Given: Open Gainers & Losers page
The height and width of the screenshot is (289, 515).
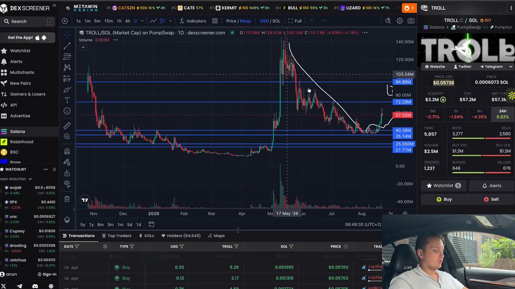Looking at the screenshot, I should 27,94.
